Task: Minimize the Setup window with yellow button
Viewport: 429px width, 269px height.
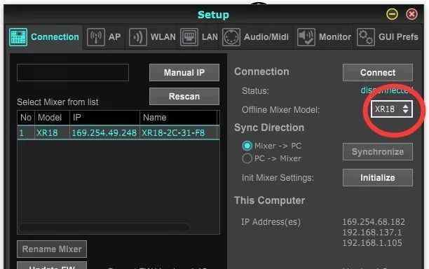Action: tap(392, 14)
